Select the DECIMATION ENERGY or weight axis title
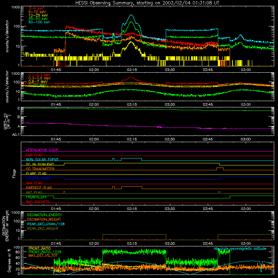Viewport: 278px width, 278px height. (x=5, y=226)
